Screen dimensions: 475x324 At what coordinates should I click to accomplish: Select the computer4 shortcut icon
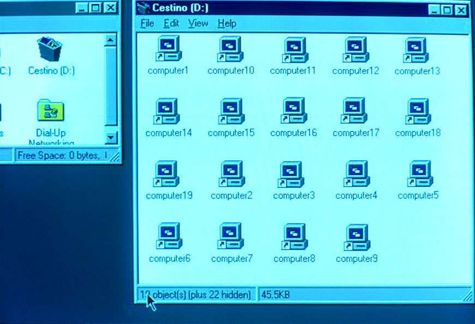pyautogui.click(x=357, y=174)
